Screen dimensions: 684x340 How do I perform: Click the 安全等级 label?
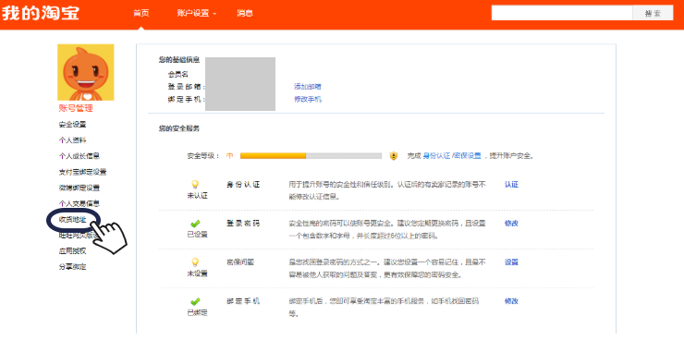pyautogui.click(x=203, y=155)
